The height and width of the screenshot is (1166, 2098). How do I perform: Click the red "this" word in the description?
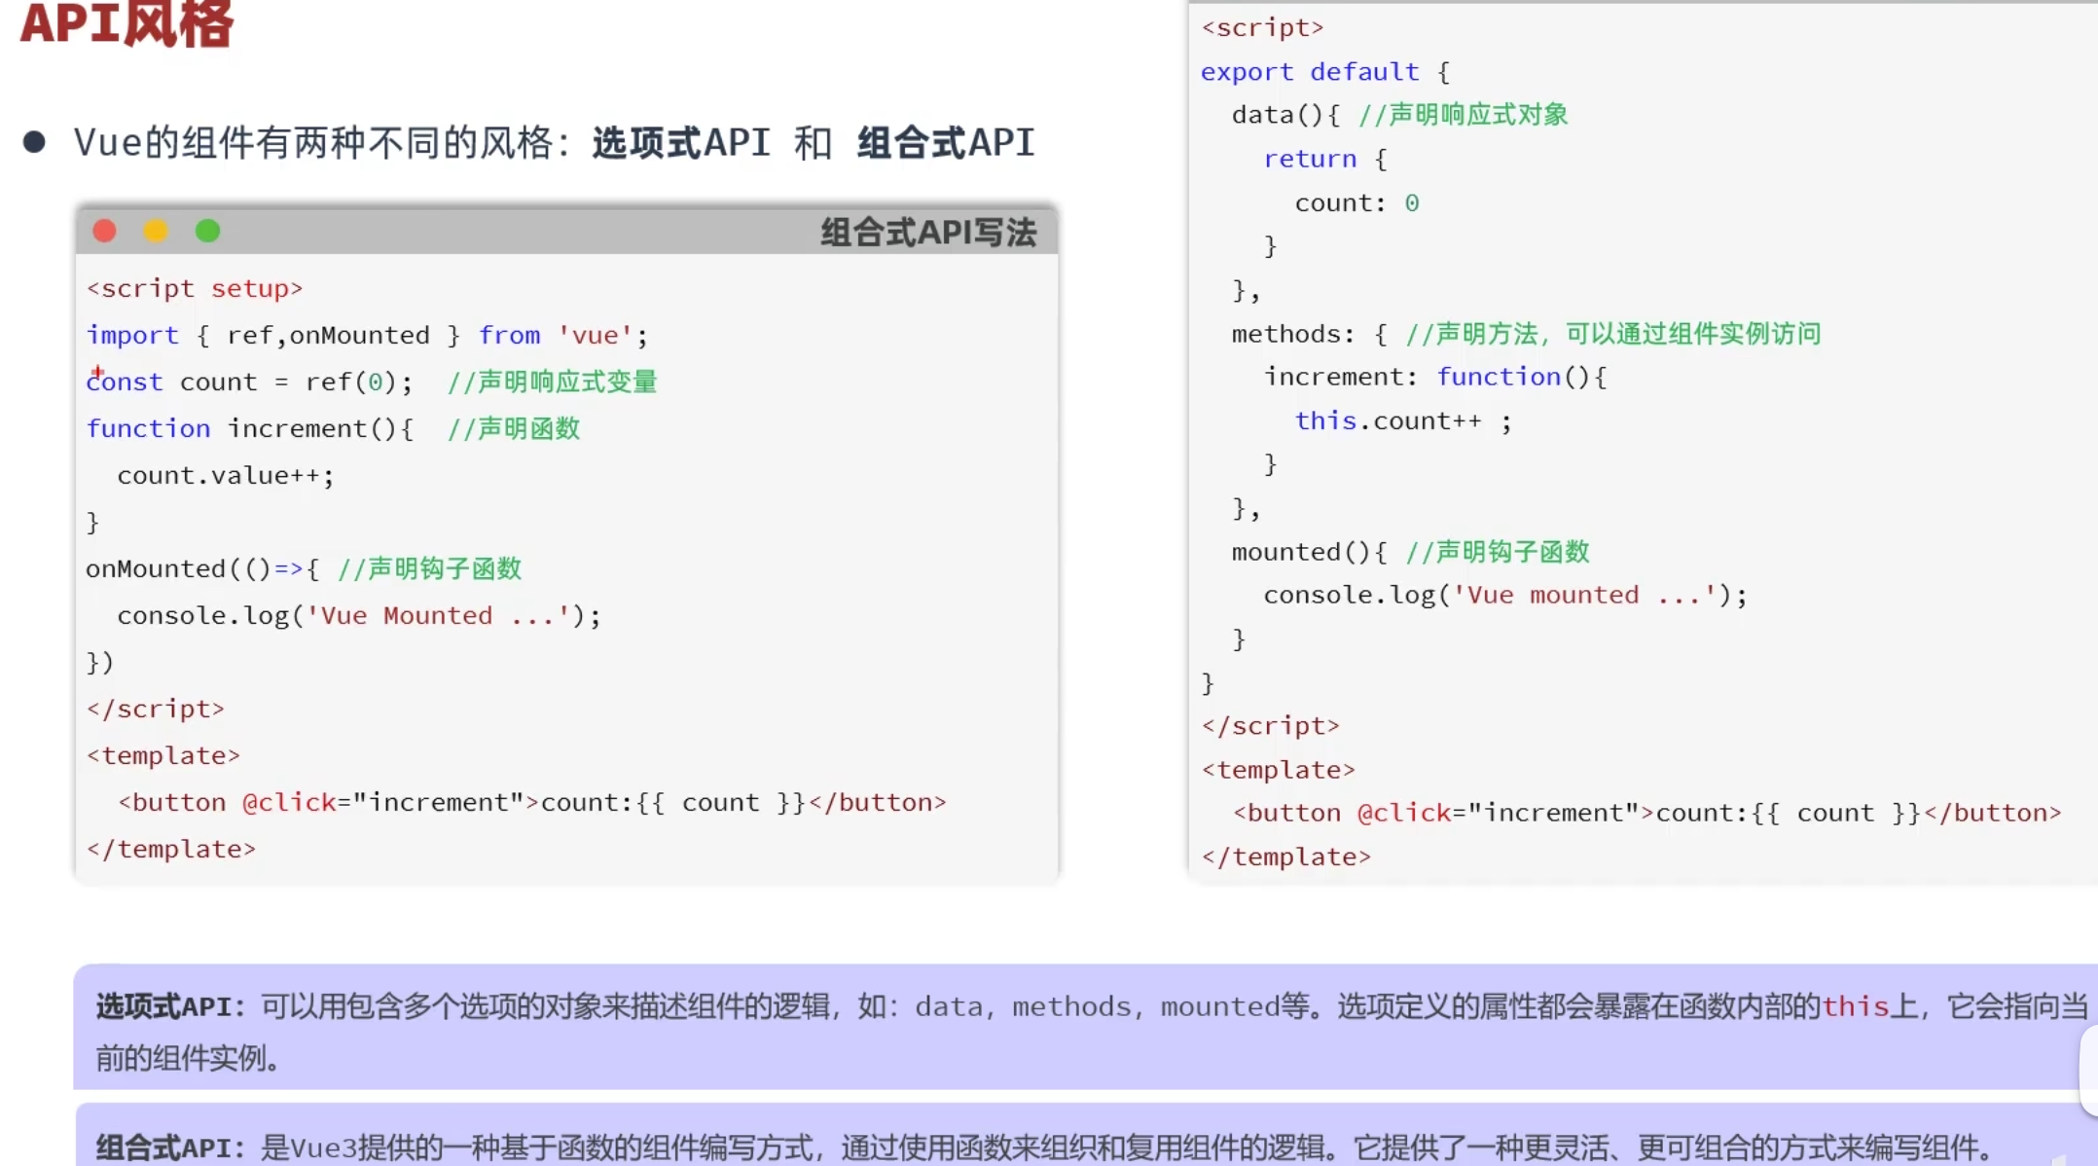click(1854, 1007)
